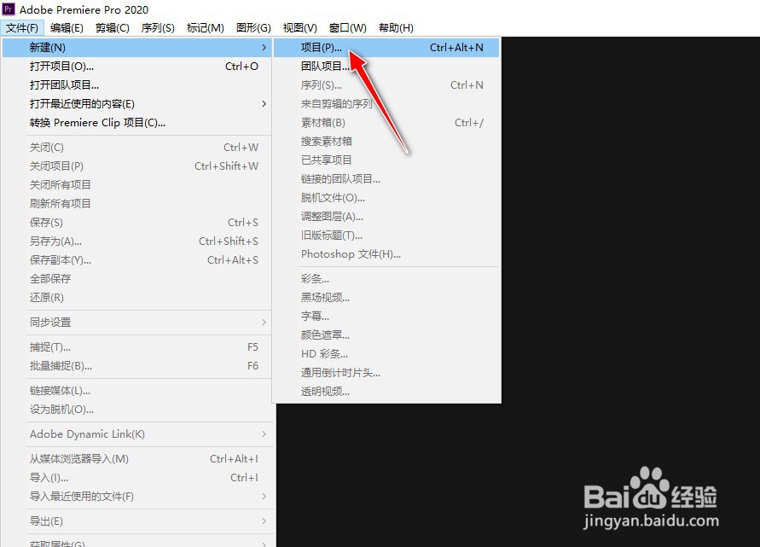Select HD 彩条... entry
The width and height of the screenshot is (760, 547).
coord(386,354)
